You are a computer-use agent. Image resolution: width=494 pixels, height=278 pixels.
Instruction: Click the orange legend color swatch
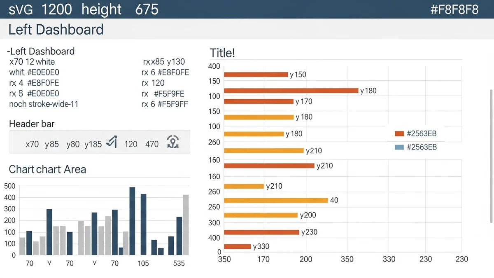(399, 134)
